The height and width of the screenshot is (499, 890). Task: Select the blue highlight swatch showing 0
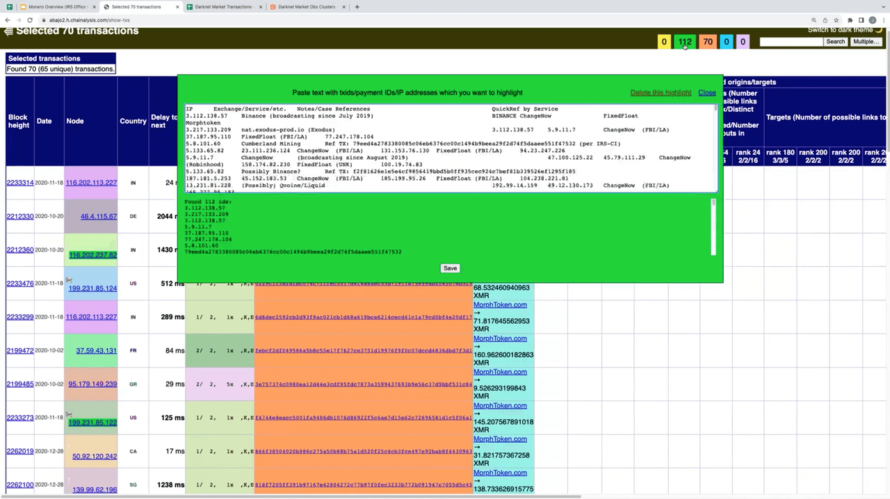point(727,42)
